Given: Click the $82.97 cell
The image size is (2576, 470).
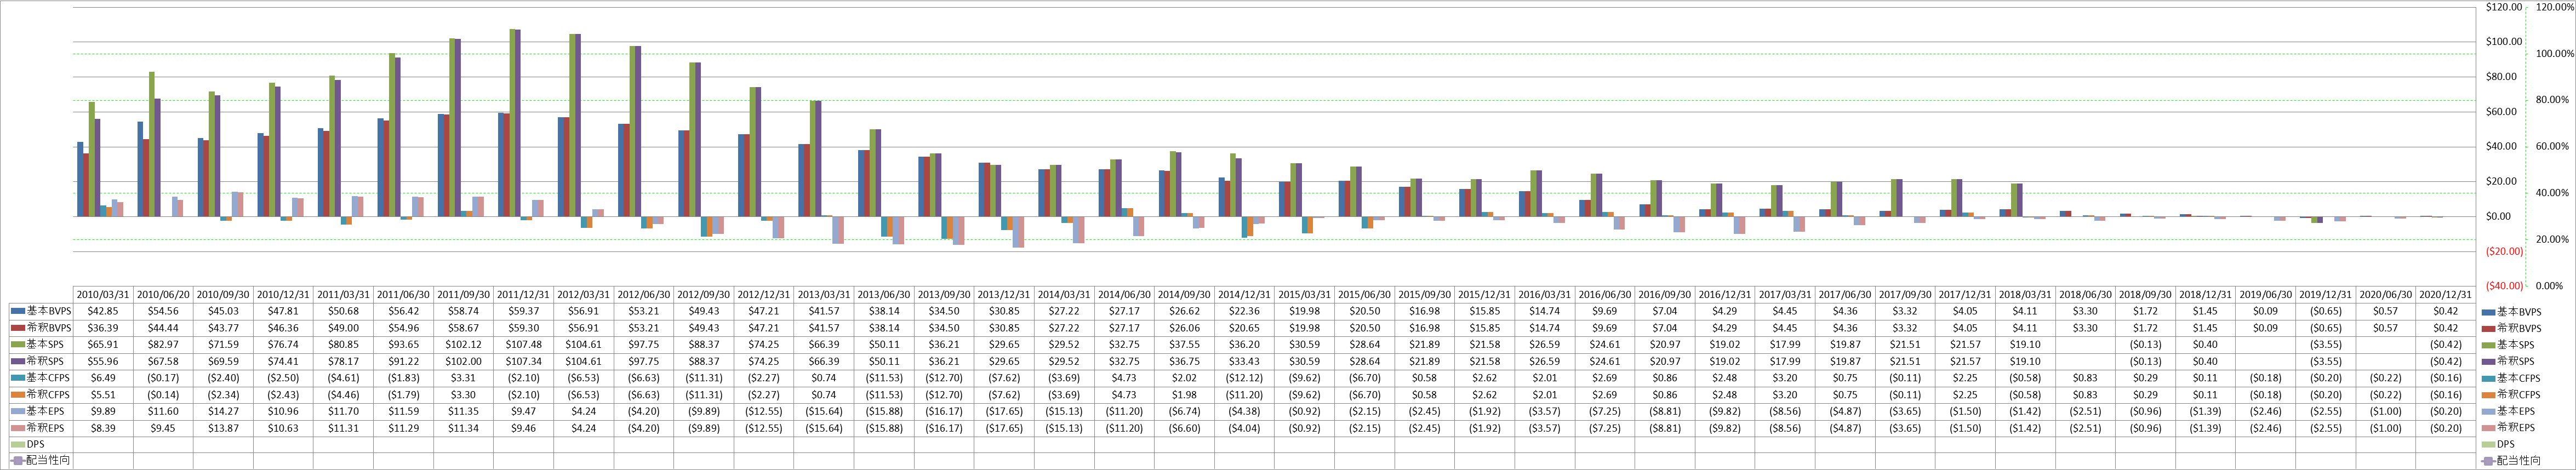Looking at the screenshot, I should 163,344.
